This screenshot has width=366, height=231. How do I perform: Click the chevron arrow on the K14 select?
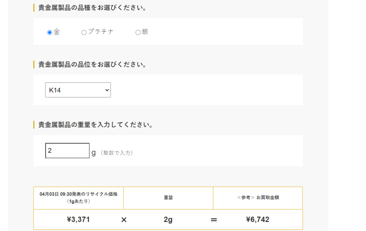pyautogui.click(x=107, y=90)
